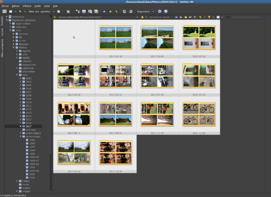The image size is (271, 197).
Task: Switch to the Filtre catégories side tab
Action: pos(2,49)
